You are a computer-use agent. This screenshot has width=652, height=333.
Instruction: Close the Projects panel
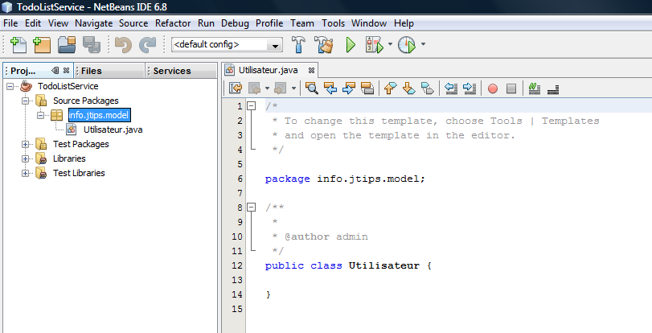coord(66,70)
